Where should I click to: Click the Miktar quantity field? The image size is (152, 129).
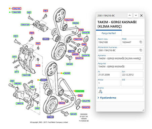click(109, 83)
